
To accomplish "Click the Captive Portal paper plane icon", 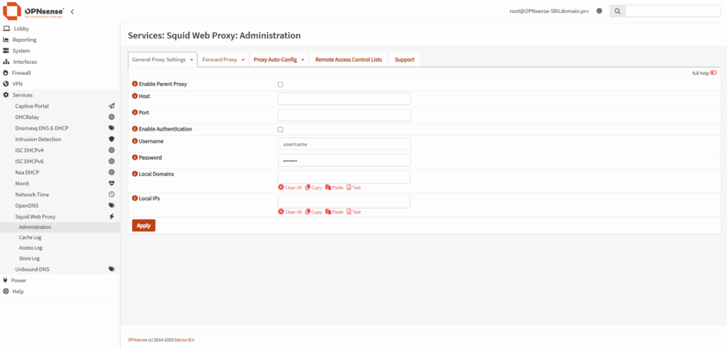I will click(x=111, y=106).
